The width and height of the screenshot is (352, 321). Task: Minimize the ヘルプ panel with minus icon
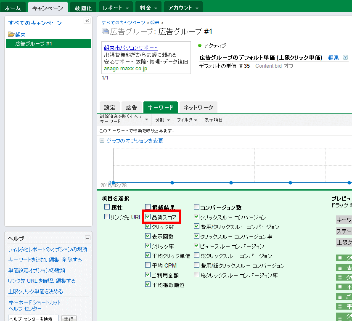(x=87, y=238)
